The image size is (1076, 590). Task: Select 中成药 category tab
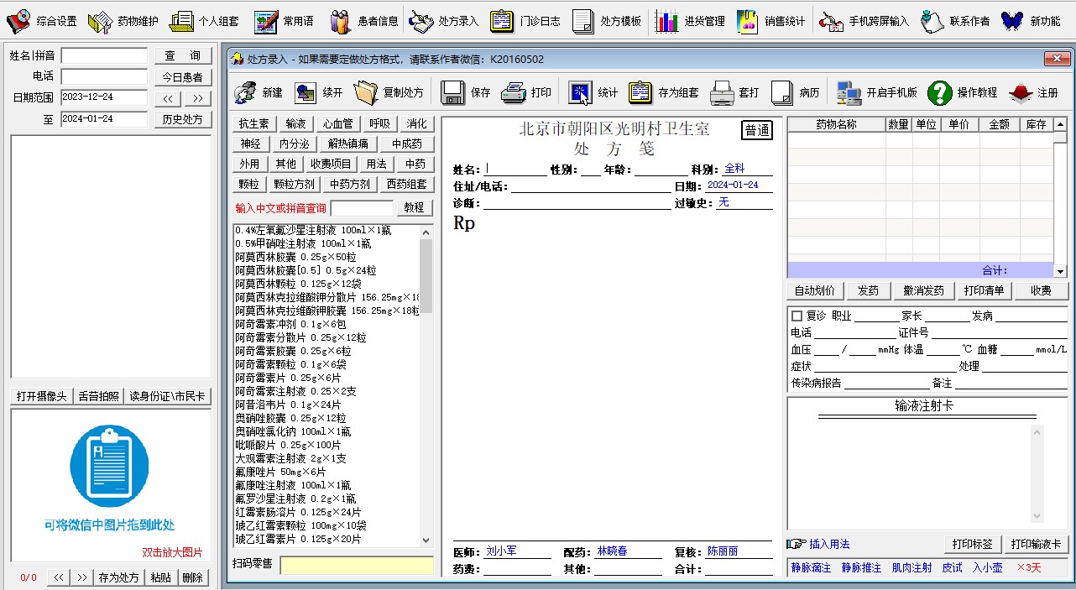pyautogui.click(x=407, y=144)
